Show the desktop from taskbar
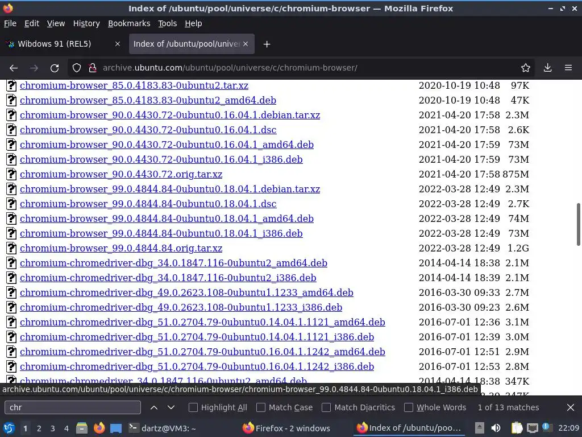 116,428
